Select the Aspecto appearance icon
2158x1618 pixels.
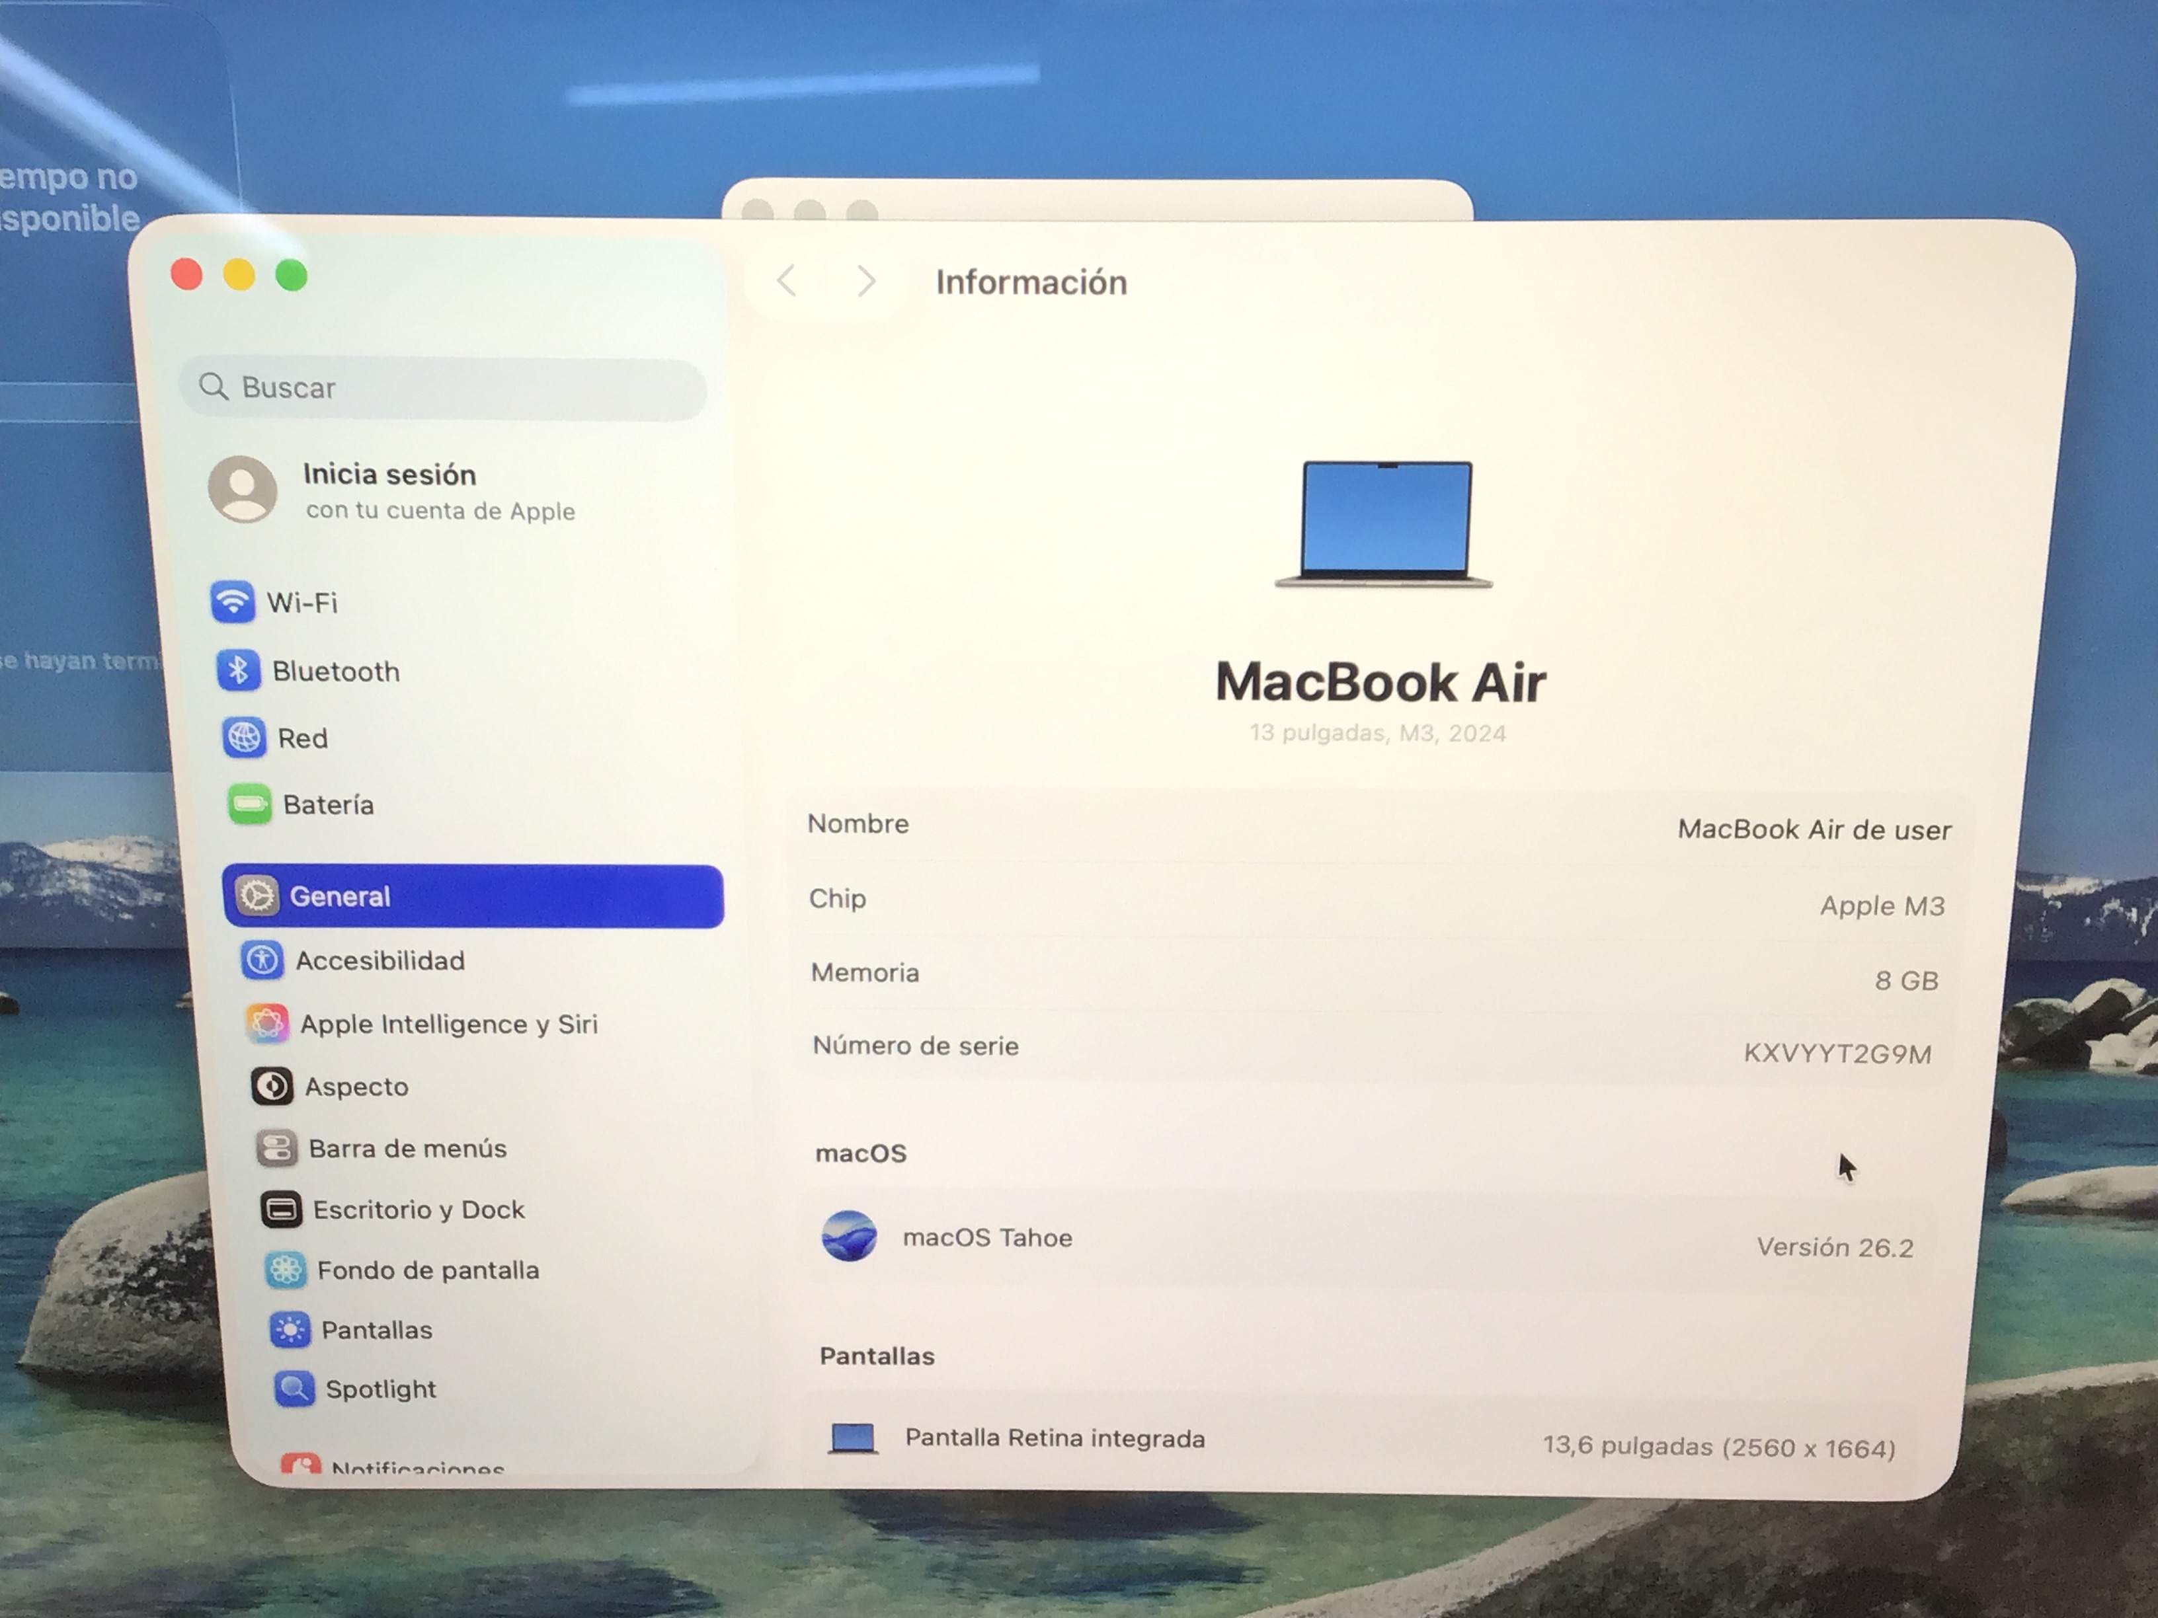coord(271,1087)
